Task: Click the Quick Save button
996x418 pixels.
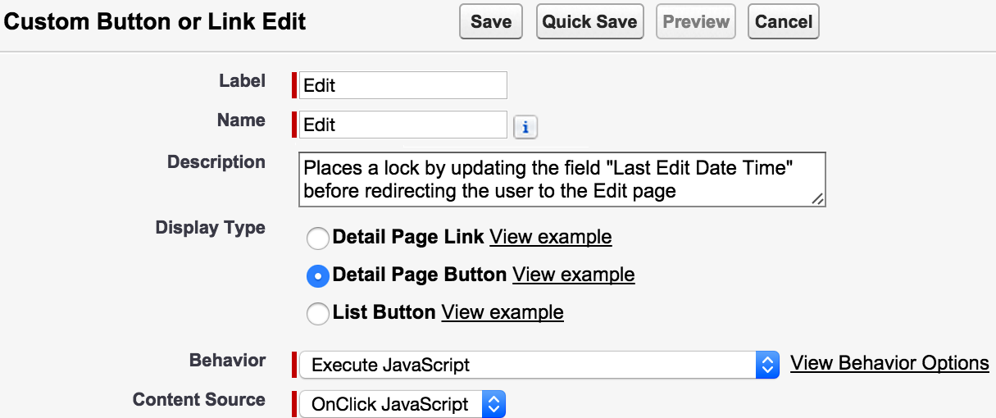Action: 589,22
